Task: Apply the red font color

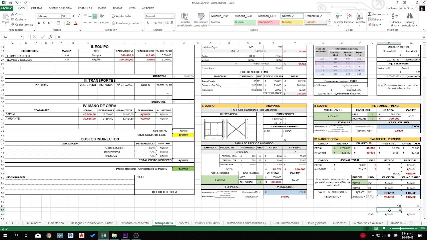Action: click(x=75, y=23)
